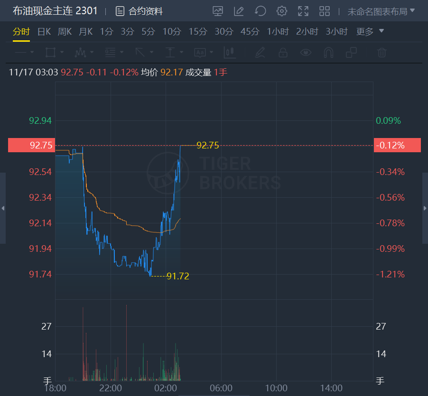Enter fullscreen mode with the expand icon

[x=303, y=11]
